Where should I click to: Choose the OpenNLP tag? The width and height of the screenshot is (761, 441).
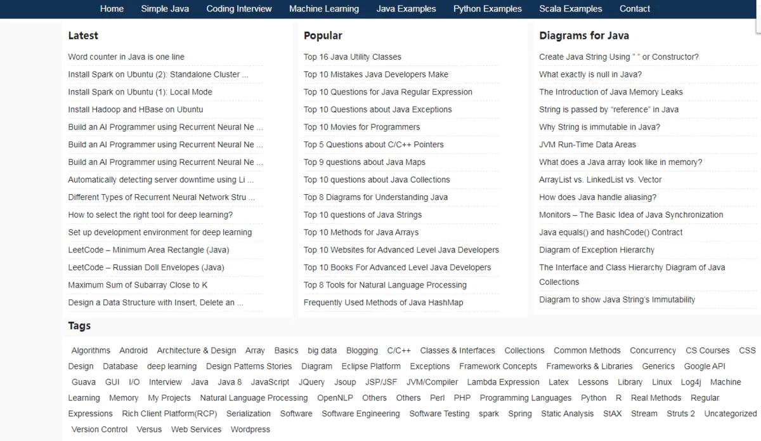tap(335, 398)
